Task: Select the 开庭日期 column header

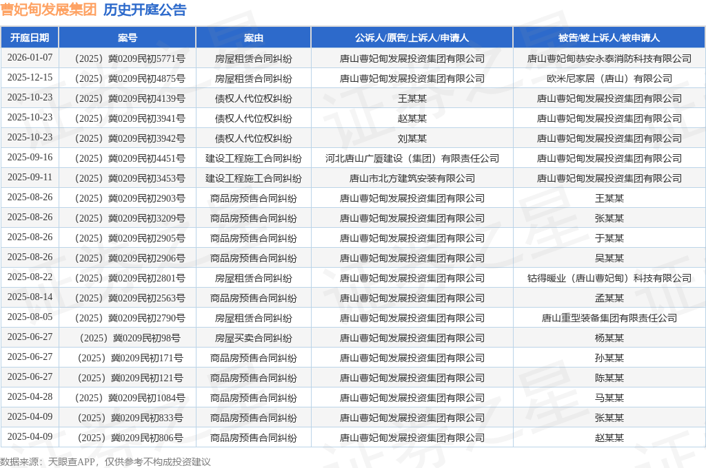Action: coord(30,38)
